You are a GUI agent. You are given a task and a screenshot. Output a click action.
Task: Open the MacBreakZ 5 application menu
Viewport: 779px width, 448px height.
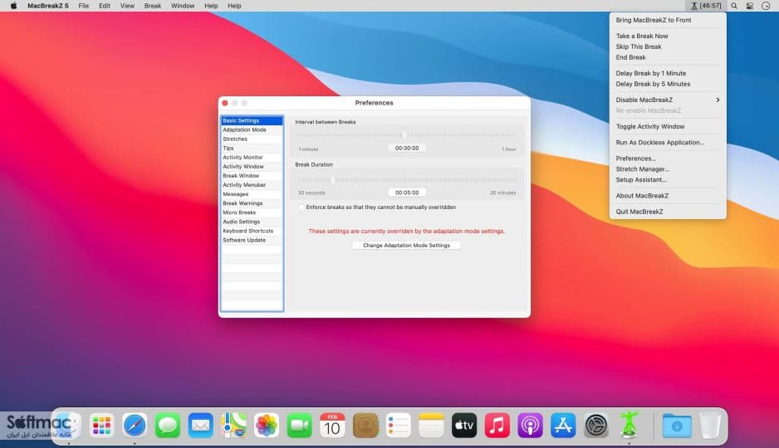pos(48,6)
